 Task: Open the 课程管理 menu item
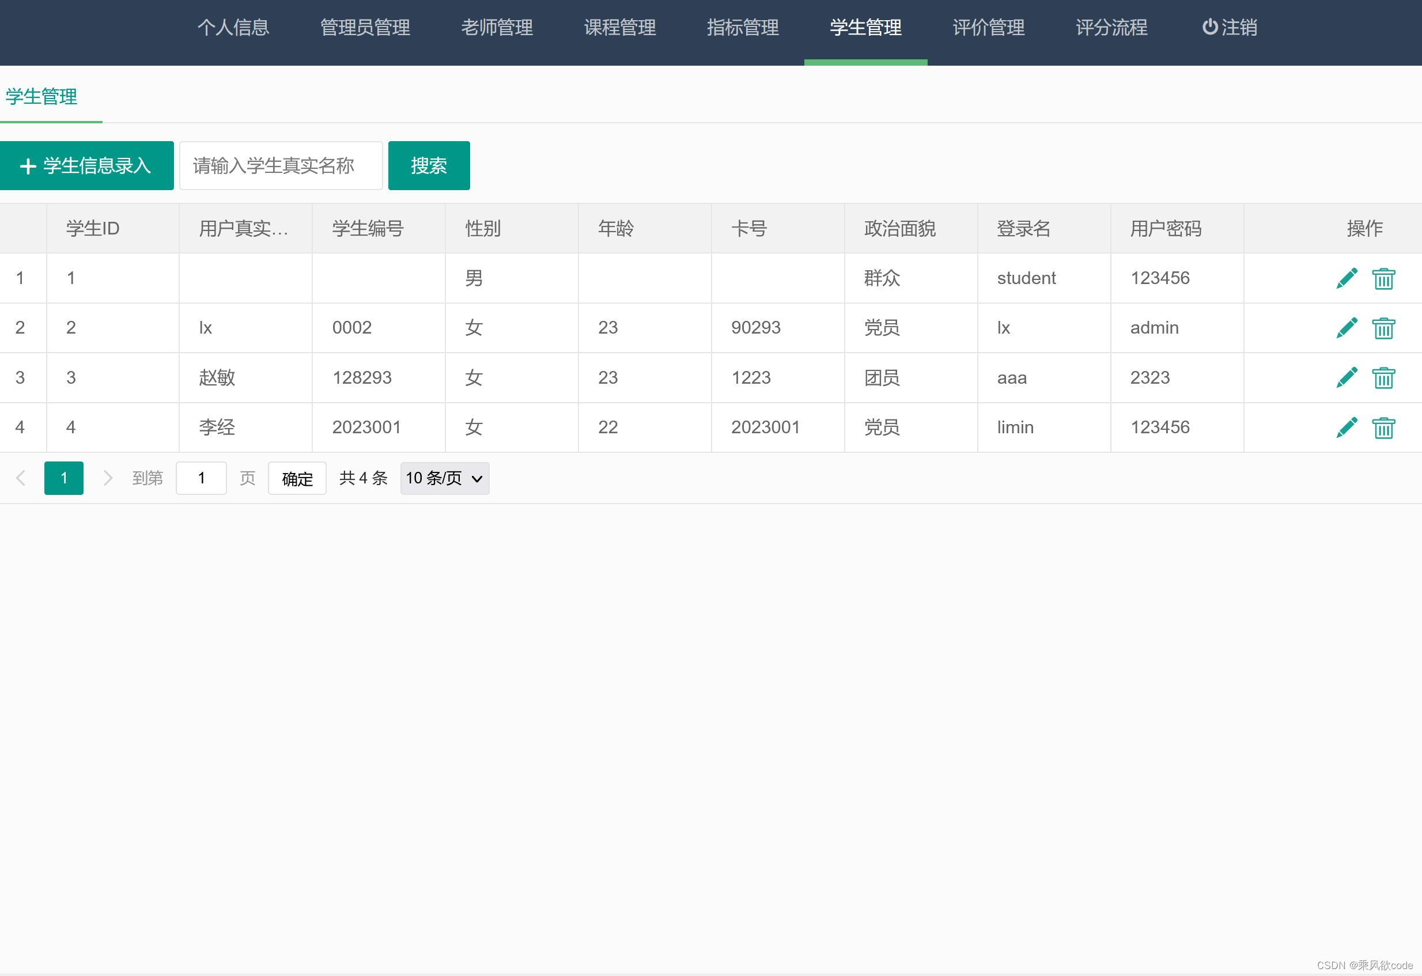(620, 27)
